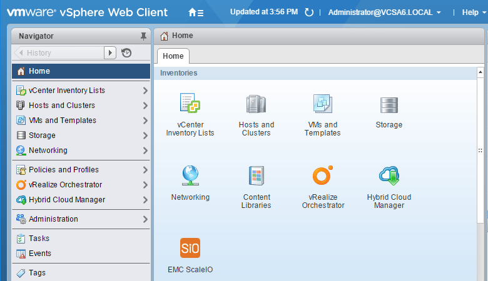Open VMs and Templates large icon
The image size is (488, 281).
322,104
